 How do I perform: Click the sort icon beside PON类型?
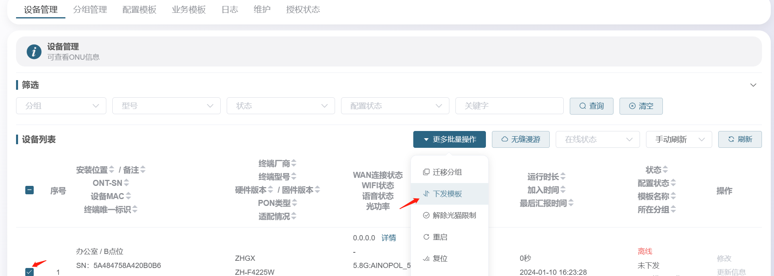(x=295, y=203)
